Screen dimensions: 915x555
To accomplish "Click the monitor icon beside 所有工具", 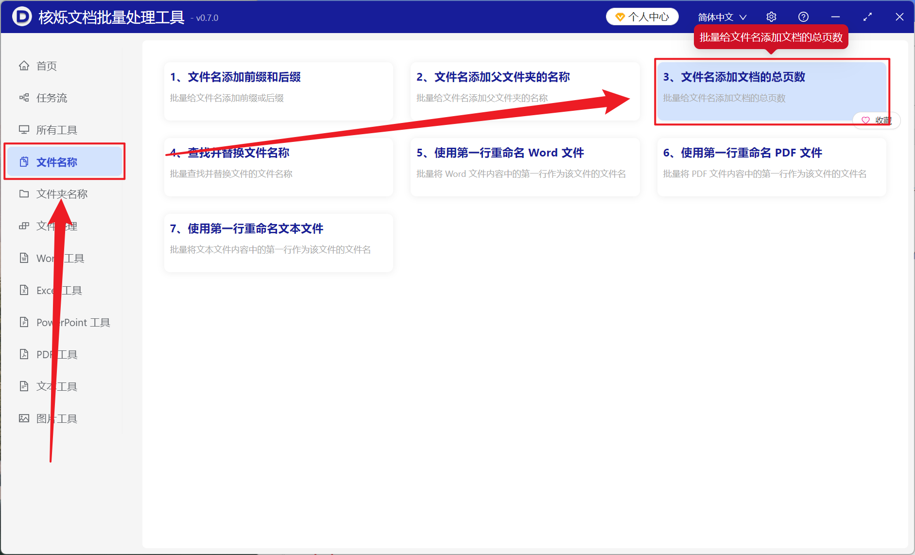I will tap(24, 130).
